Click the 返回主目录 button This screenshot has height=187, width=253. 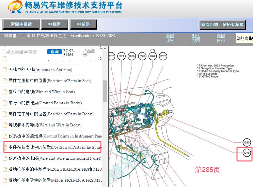coord(21,24)
